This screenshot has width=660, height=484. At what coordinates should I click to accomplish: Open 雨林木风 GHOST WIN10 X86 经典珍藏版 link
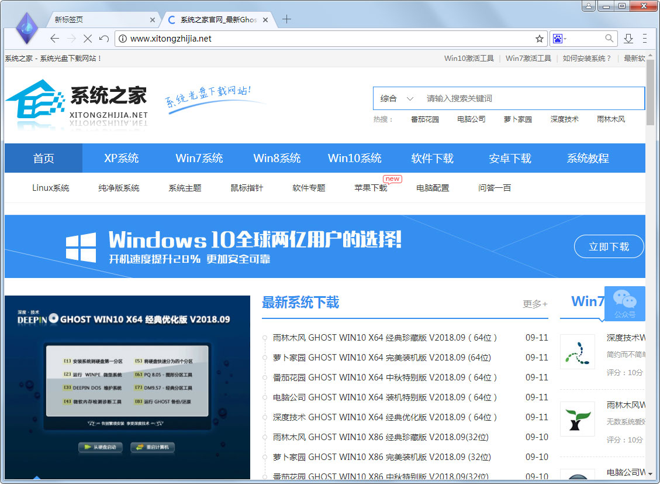pos(381,437)
